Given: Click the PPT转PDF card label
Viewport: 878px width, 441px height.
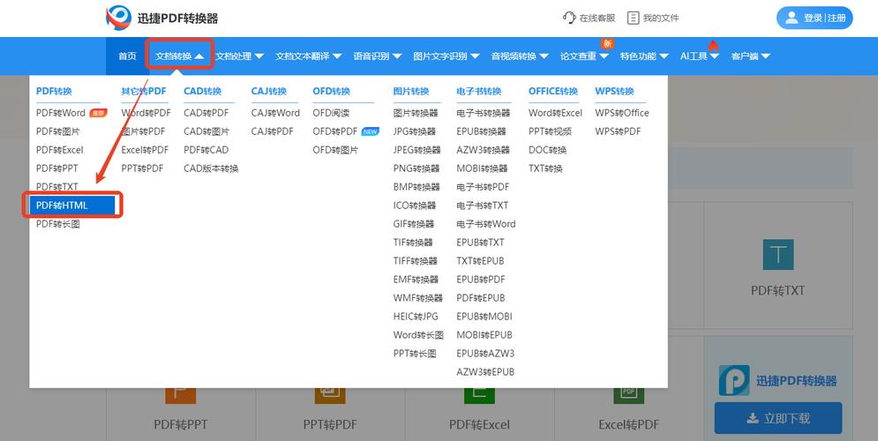Looking at the screenshot, I should (330, 425).
